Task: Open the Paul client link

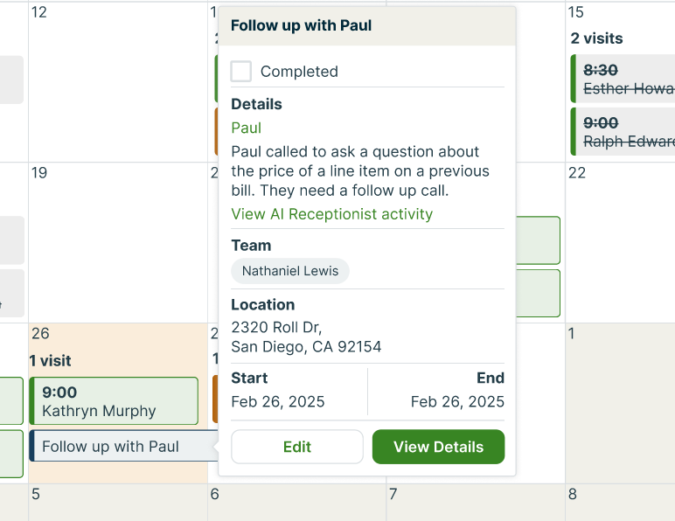Action: point(246,128)
